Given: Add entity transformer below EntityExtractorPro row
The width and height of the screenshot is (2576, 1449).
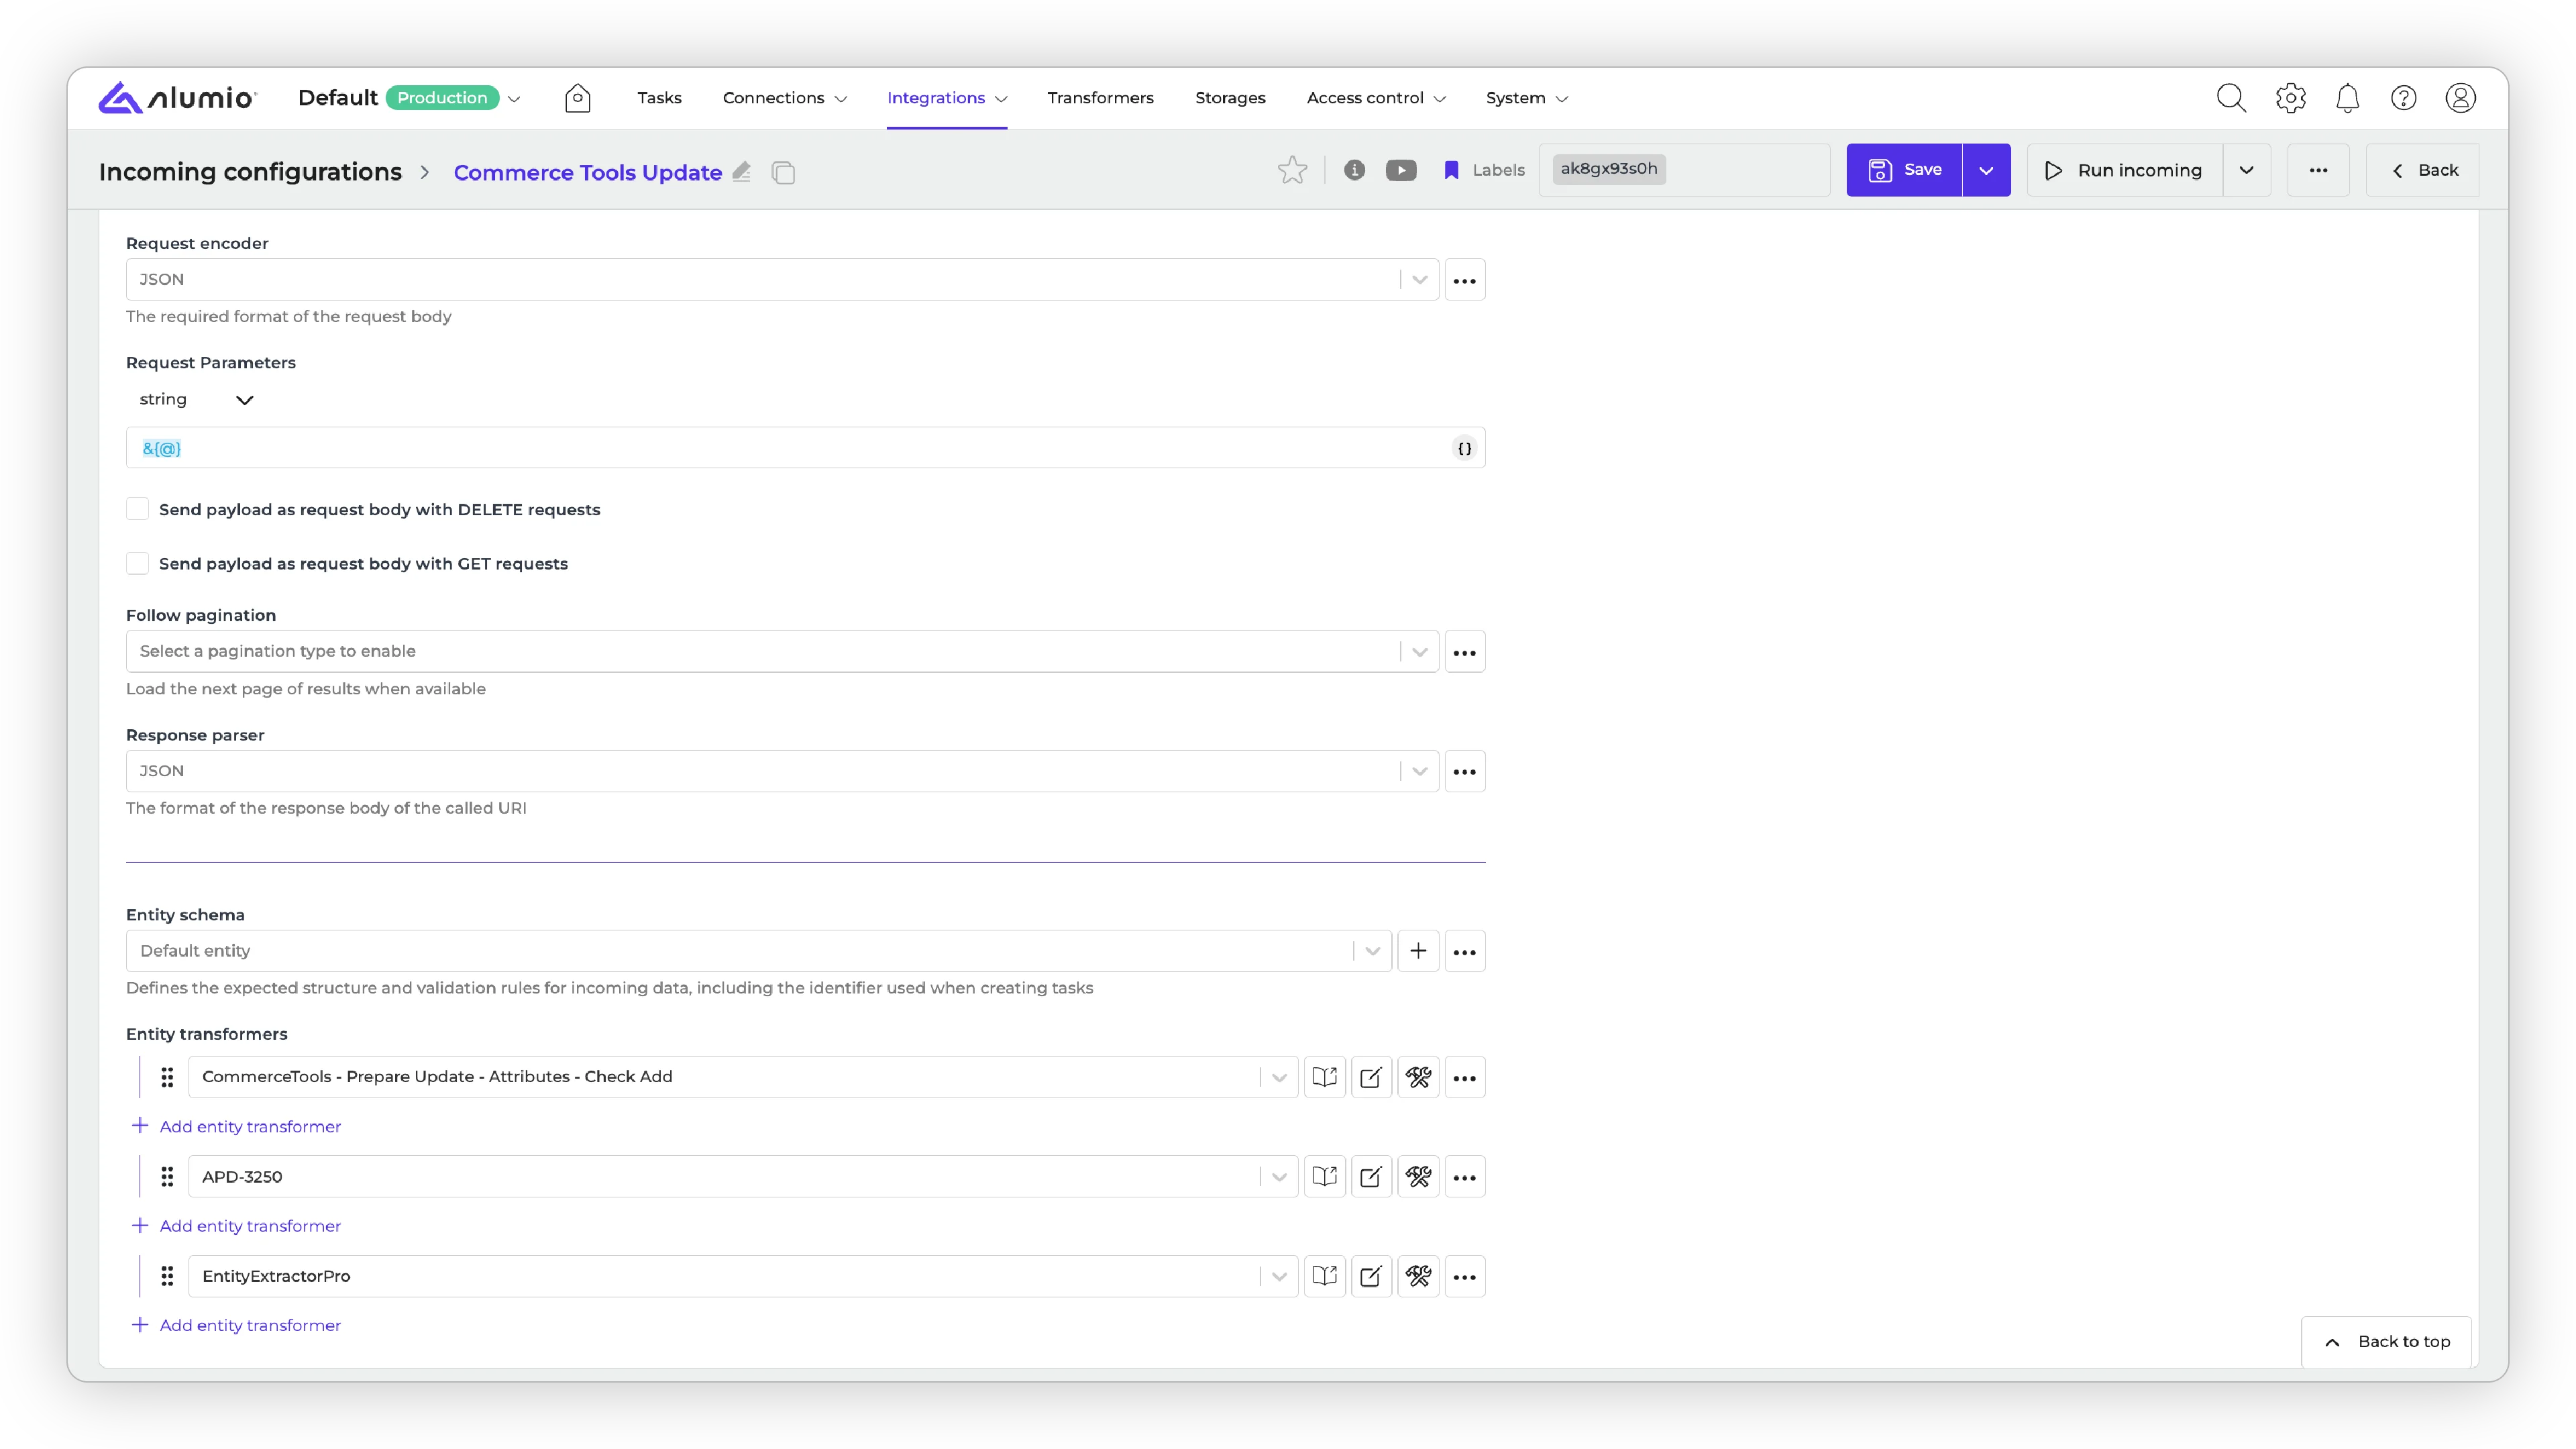Looking at the screenshot, I should pyautogui.click(x=236, y=1325).
